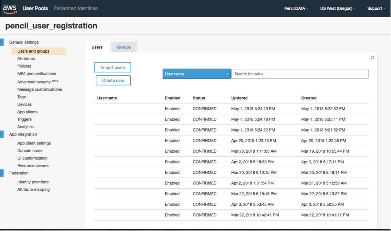391x231 pixels.
Task: Click the created time Mar 19, 2018 10:55:44 PM
Action: click(325, 151)
